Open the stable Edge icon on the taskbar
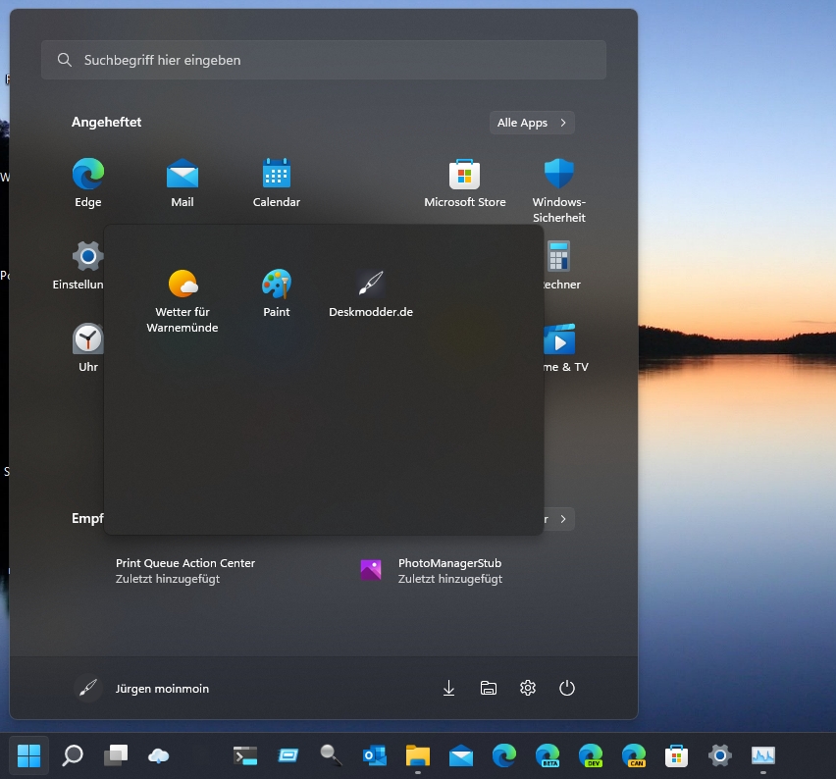Image resolution: width=836 pixels, height=779 pixels. pyautogui.click(x=504, y=755)
